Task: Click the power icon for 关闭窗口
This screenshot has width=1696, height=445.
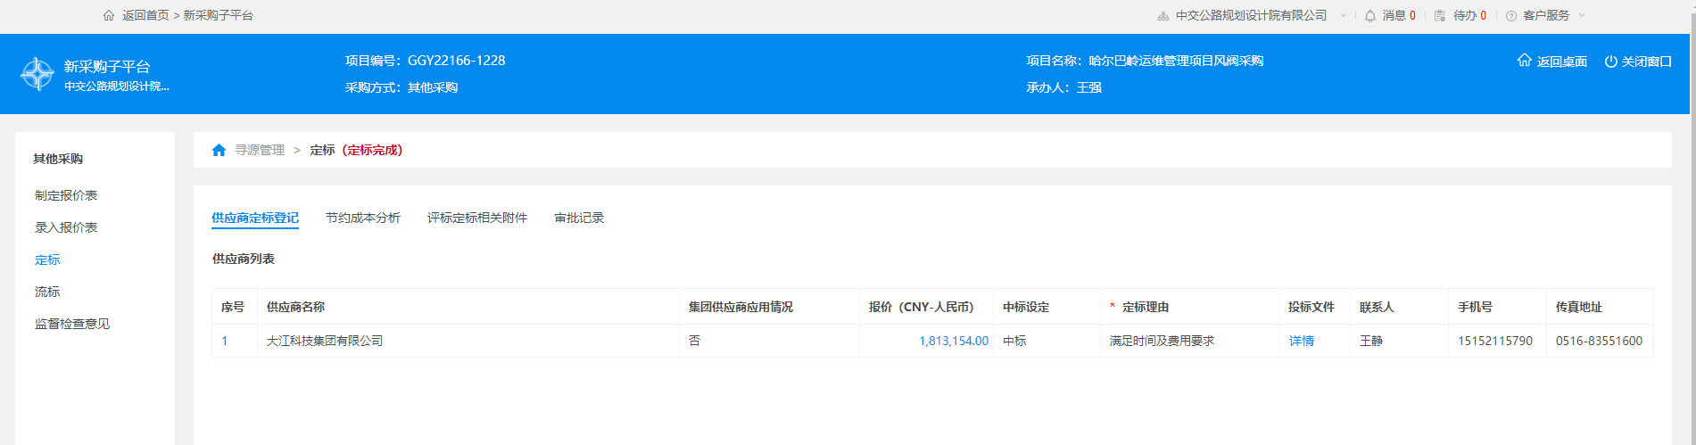Action: 1610,62
